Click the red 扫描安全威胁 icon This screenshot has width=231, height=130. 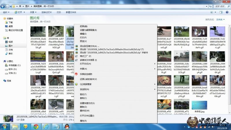click(x=76, y=74)
